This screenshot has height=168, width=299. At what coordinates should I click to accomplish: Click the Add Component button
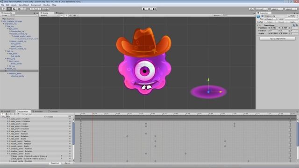point(278,39)
